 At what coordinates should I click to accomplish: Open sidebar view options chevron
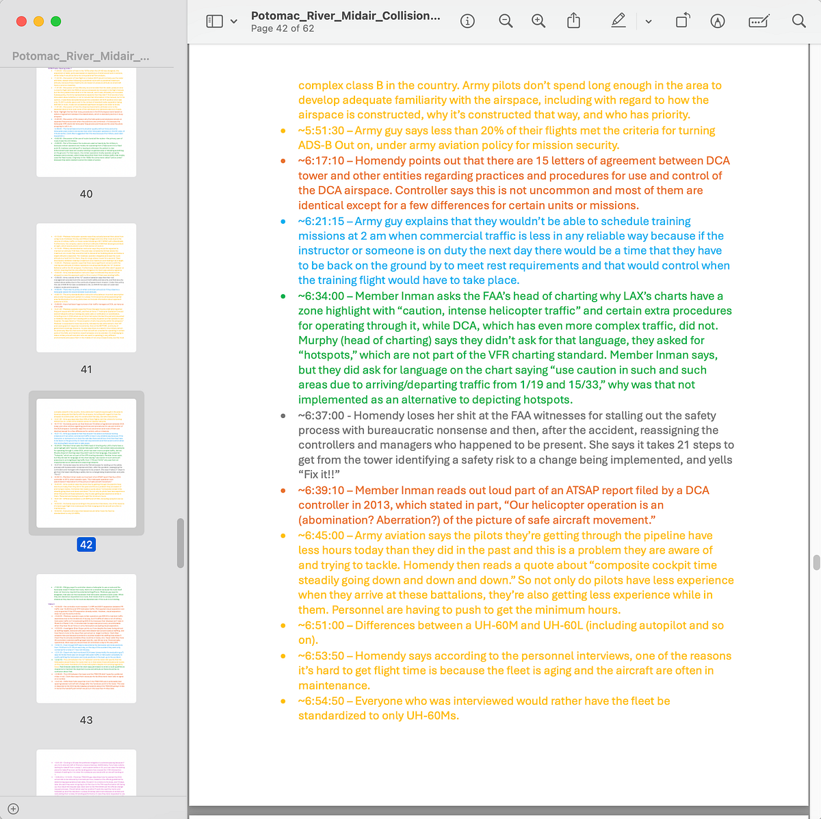tap(234, 21)
